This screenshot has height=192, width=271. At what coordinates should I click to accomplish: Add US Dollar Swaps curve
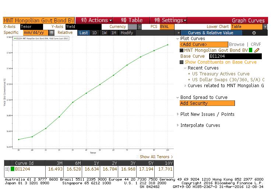click(226, 80)
